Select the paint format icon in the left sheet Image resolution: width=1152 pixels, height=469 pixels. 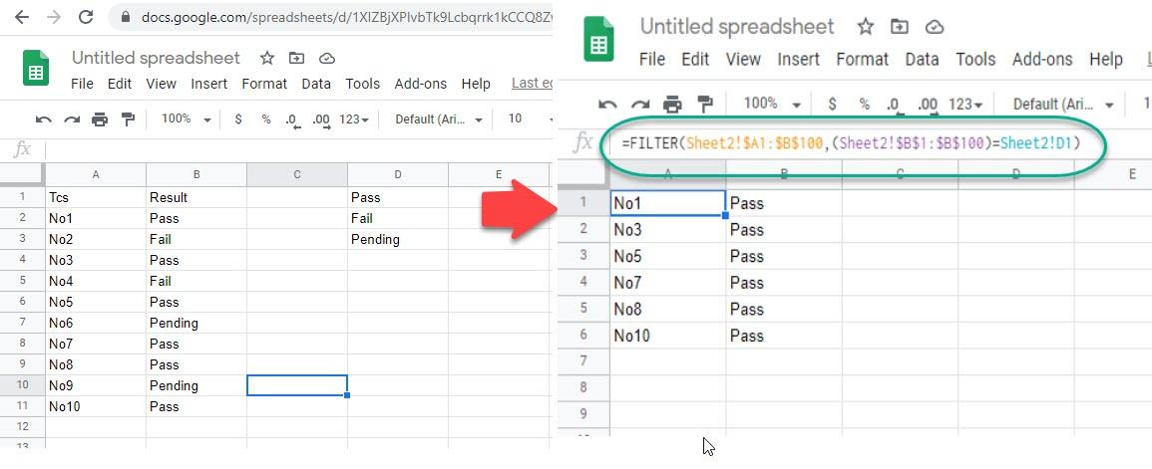point(128,119)
